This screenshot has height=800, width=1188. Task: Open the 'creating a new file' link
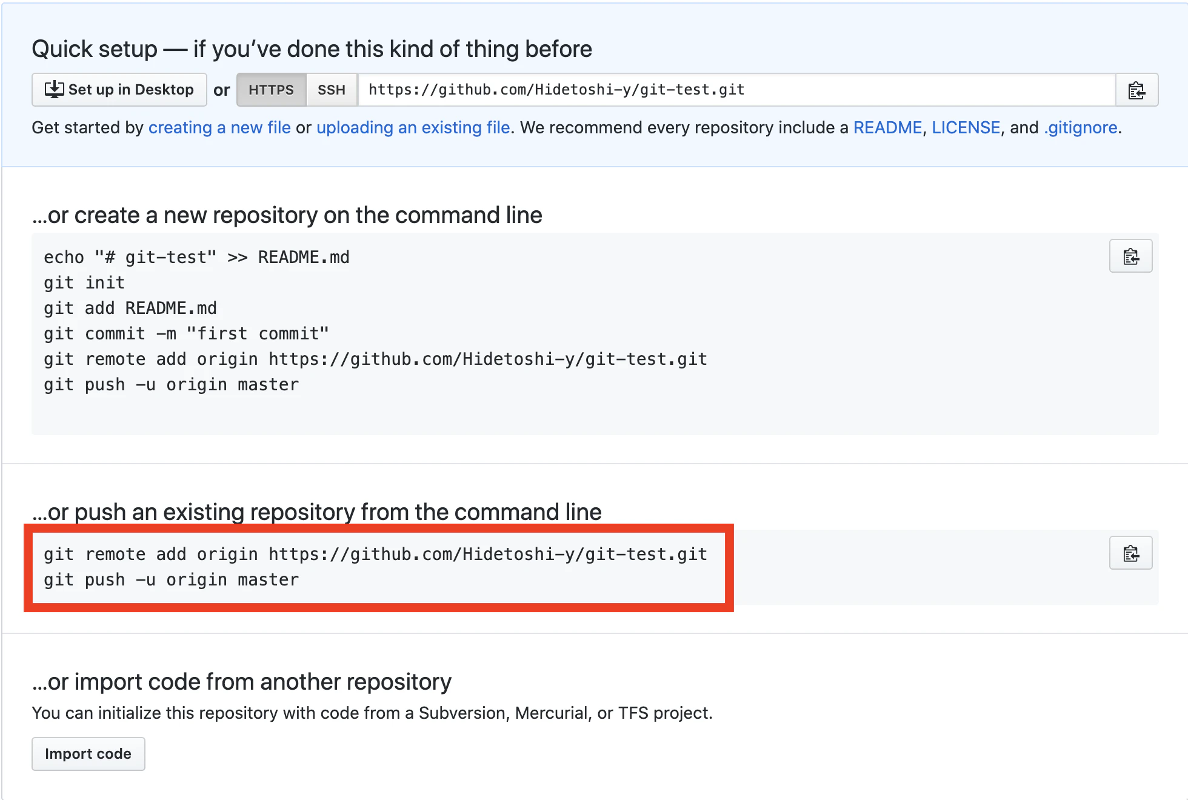[x=219, y=127]
